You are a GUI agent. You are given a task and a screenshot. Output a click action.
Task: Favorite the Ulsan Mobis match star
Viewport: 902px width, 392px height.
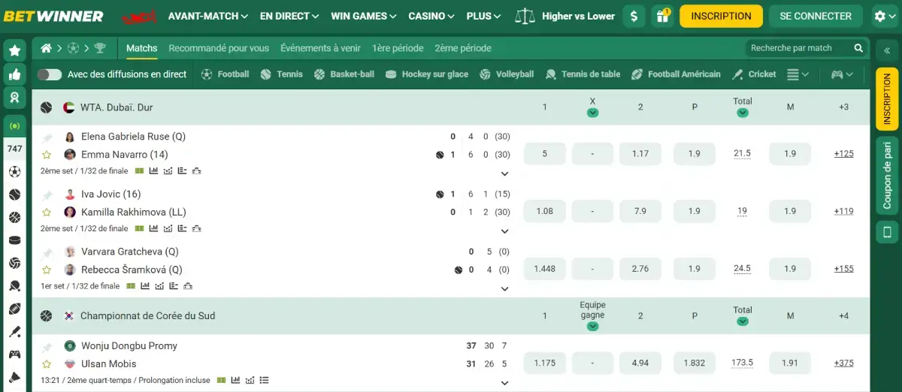pyautogui.click(x=47, y=364)
